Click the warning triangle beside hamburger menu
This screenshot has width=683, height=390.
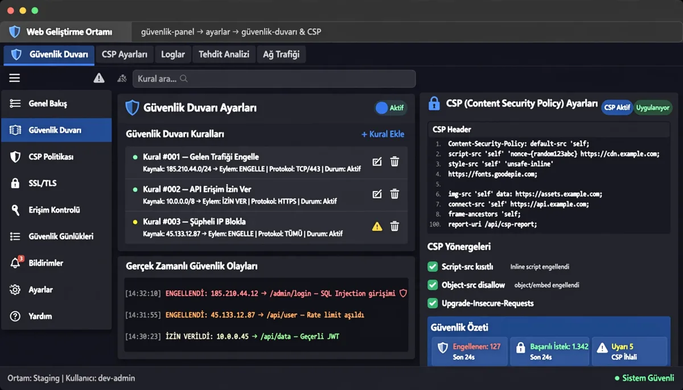click(99, 78)
